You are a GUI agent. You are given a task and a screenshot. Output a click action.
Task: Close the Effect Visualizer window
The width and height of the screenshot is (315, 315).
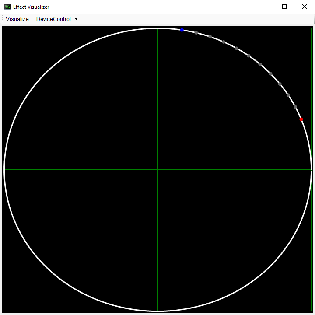304,7
